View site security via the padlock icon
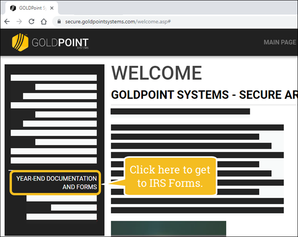The image size is (298, 237). coord(59,21)
